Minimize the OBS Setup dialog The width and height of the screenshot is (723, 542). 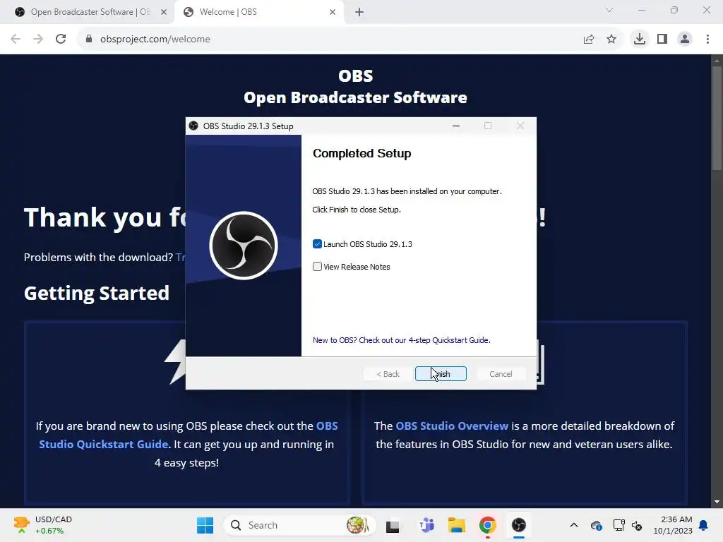pos(456,126)
